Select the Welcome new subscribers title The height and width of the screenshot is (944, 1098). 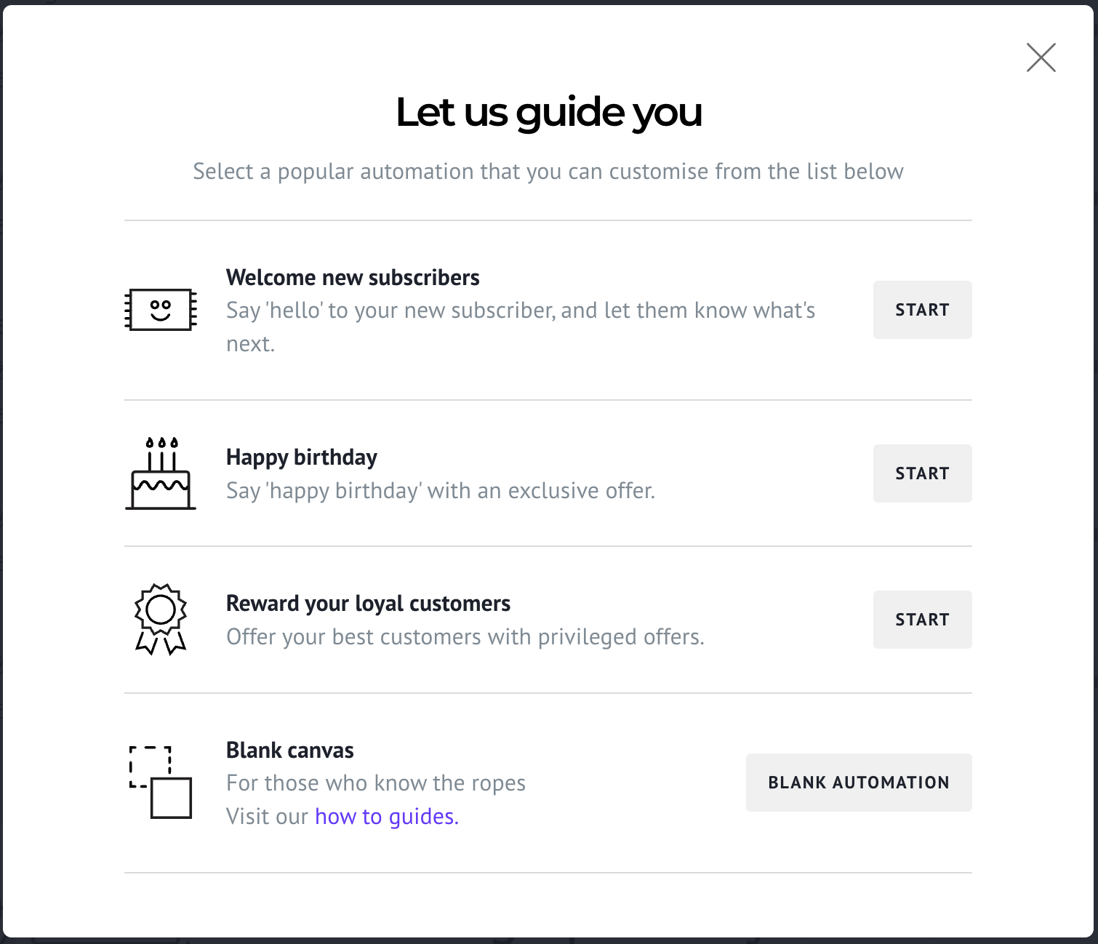tap(353, 278)
